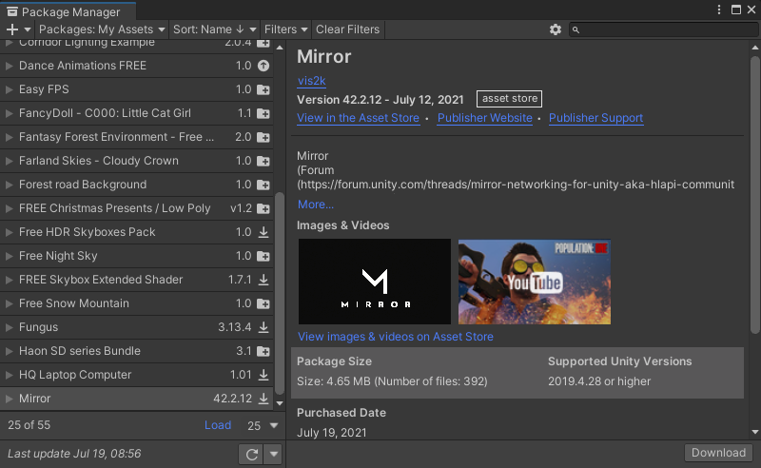Open the window kebab options menu
This screenshot has height=468, width=761.
pos(719,10)
